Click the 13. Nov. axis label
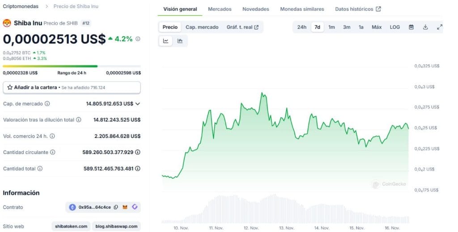The width and height of the screenshot is (458, 232). click(287, 228)
